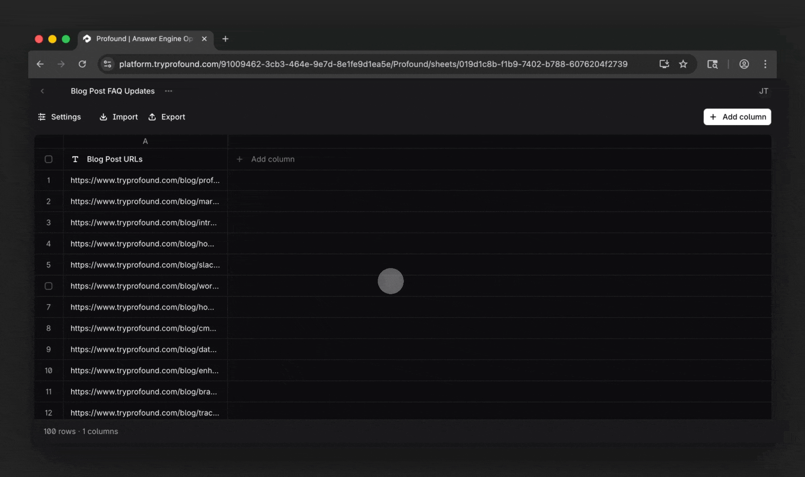Image resolution: width=805 pixels, height=477 pixels.
Task: Click the Import button
Action: [x=119, y=117]
